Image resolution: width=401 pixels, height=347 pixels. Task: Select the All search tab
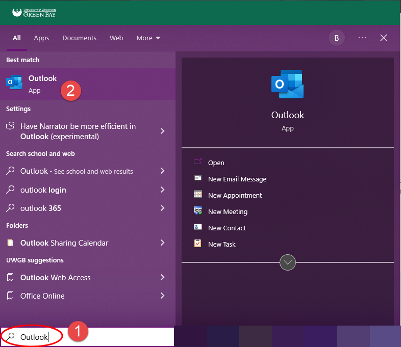(x=17, y=38)
